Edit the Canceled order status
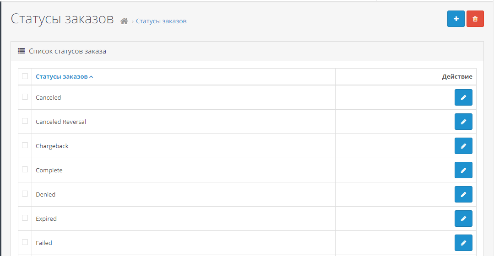 pos(463,97)
